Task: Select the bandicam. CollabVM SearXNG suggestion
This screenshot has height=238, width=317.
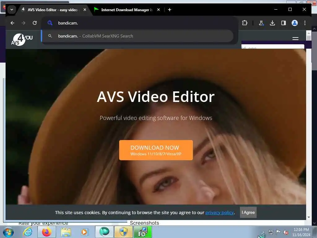Action: click(137, 36)
